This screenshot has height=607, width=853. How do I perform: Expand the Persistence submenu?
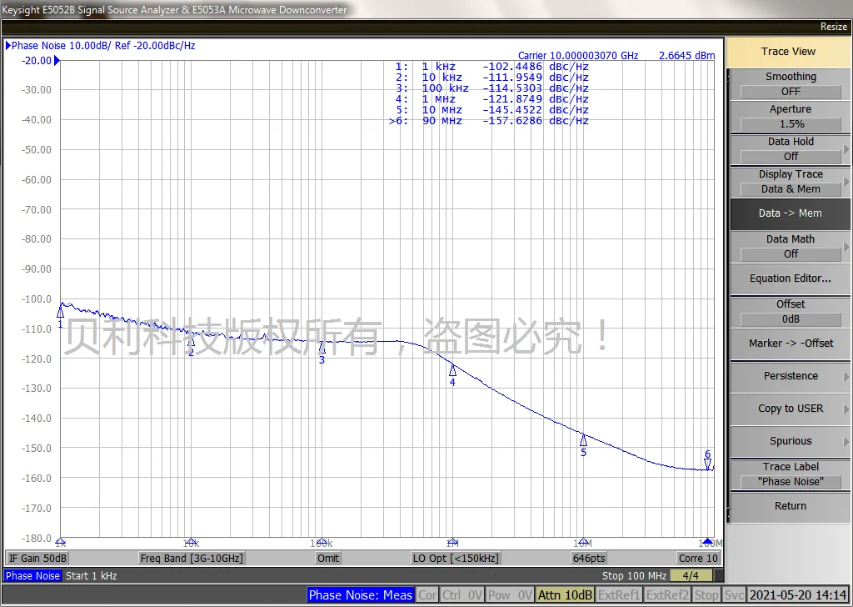coord(790,376)
